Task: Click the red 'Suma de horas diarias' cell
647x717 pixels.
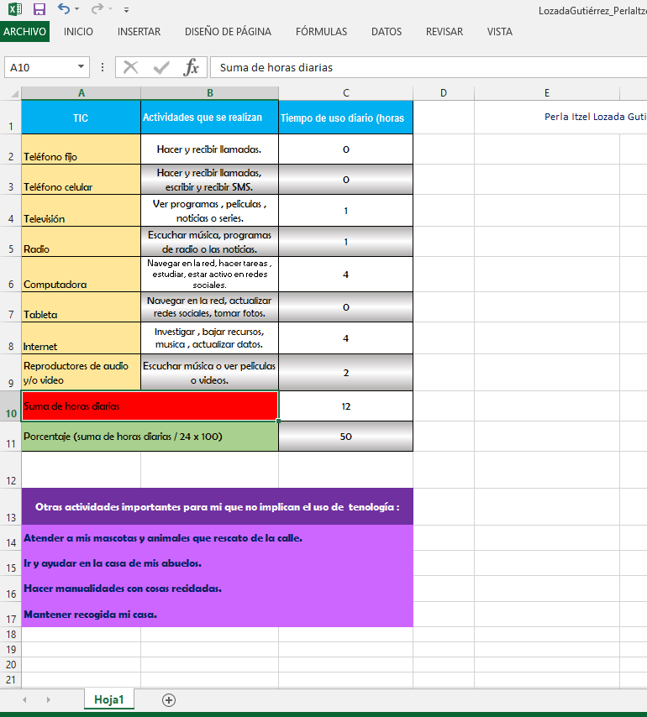Action: click(150, 406)
